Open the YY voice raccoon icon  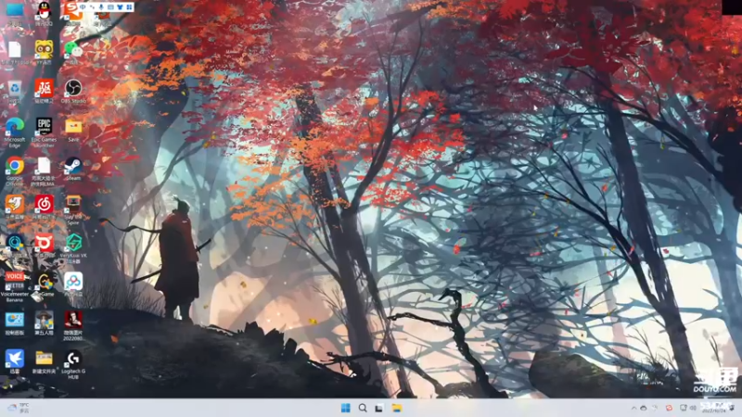click(44, 50)
